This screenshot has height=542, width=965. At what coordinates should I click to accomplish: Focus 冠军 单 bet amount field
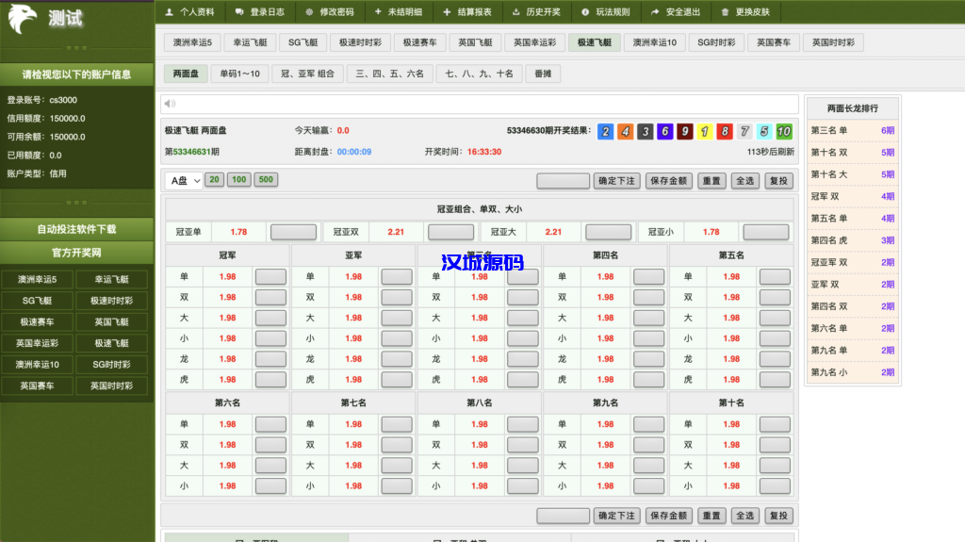[270, 276]
